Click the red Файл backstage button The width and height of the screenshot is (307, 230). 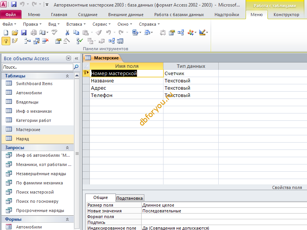point(11,15)
